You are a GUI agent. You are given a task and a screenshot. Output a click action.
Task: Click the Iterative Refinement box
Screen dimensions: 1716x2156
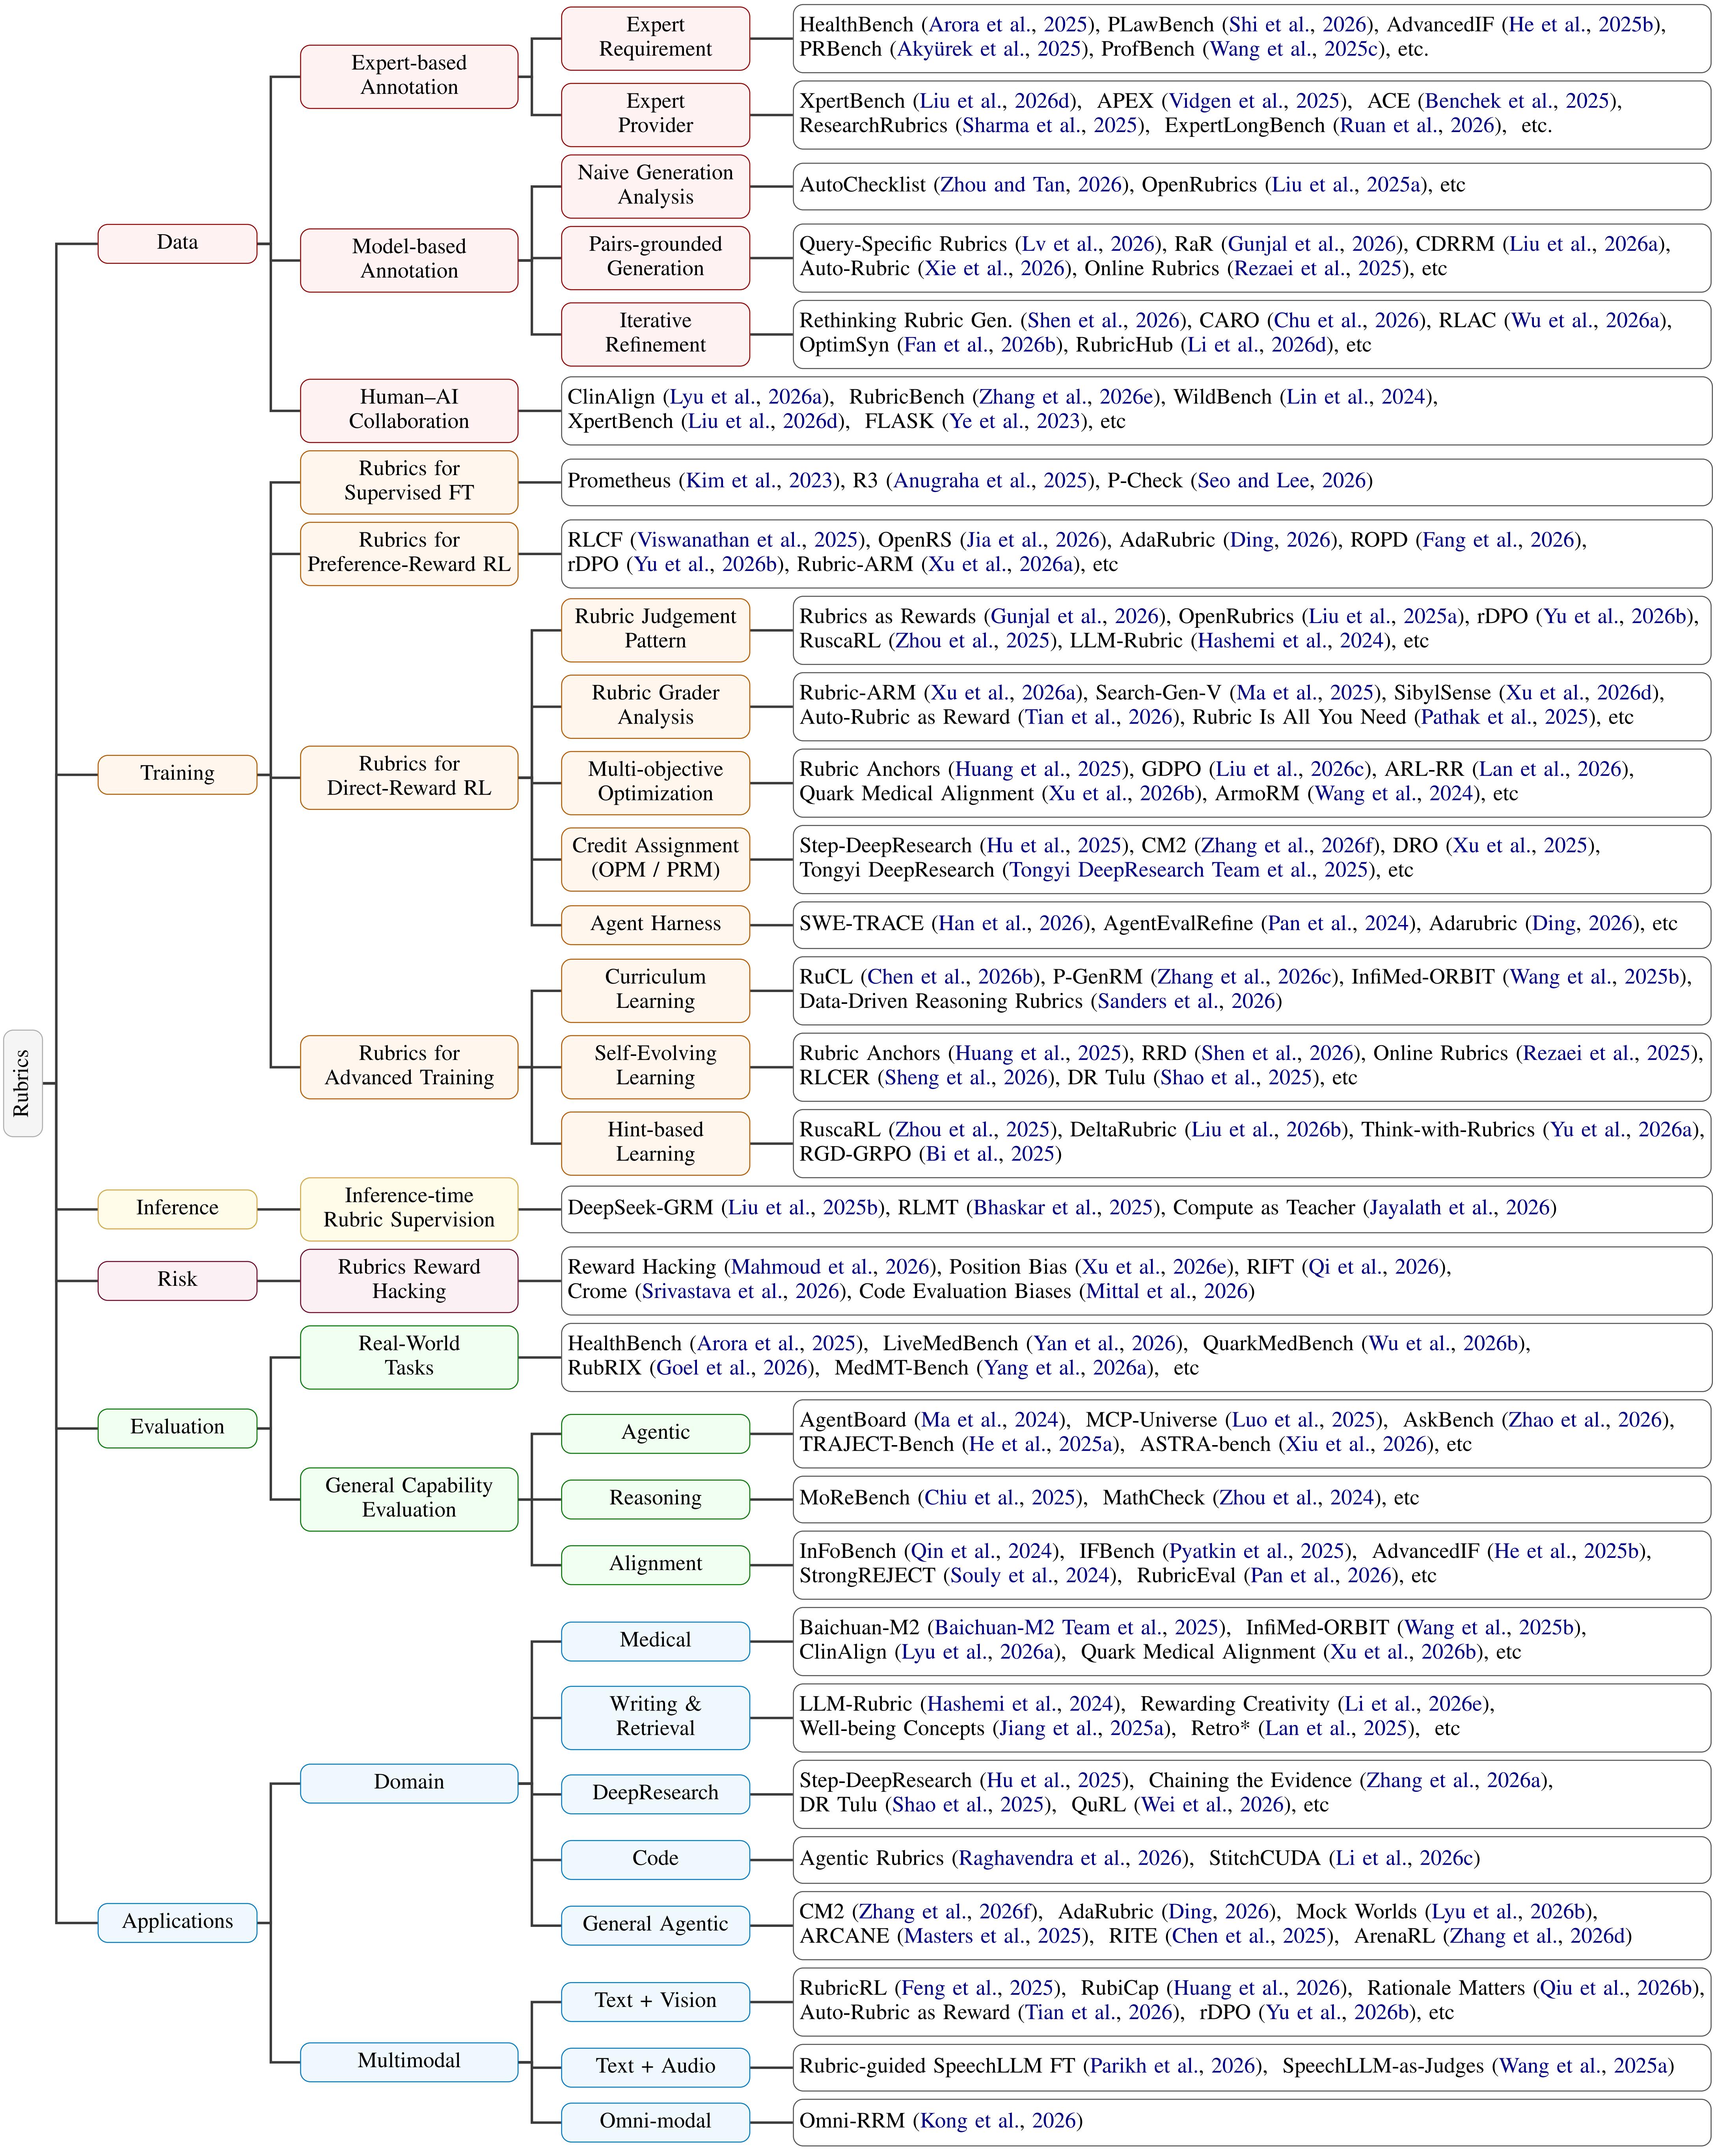coord(655,334)
